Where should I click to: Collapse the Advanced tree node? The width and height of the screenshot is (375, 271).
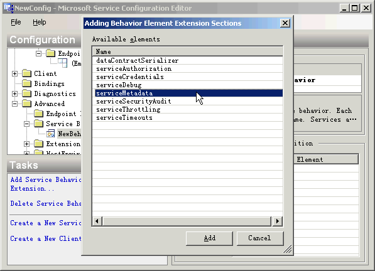(x=14, y=104)
